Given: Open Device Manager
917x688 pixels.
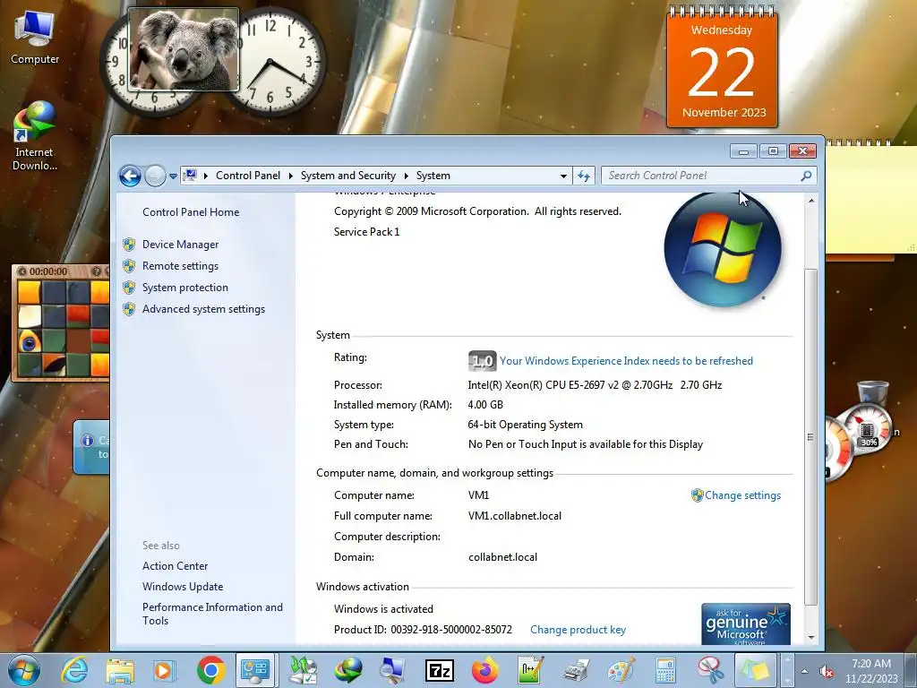Looking at the screenshot, I should click(180, 245).
